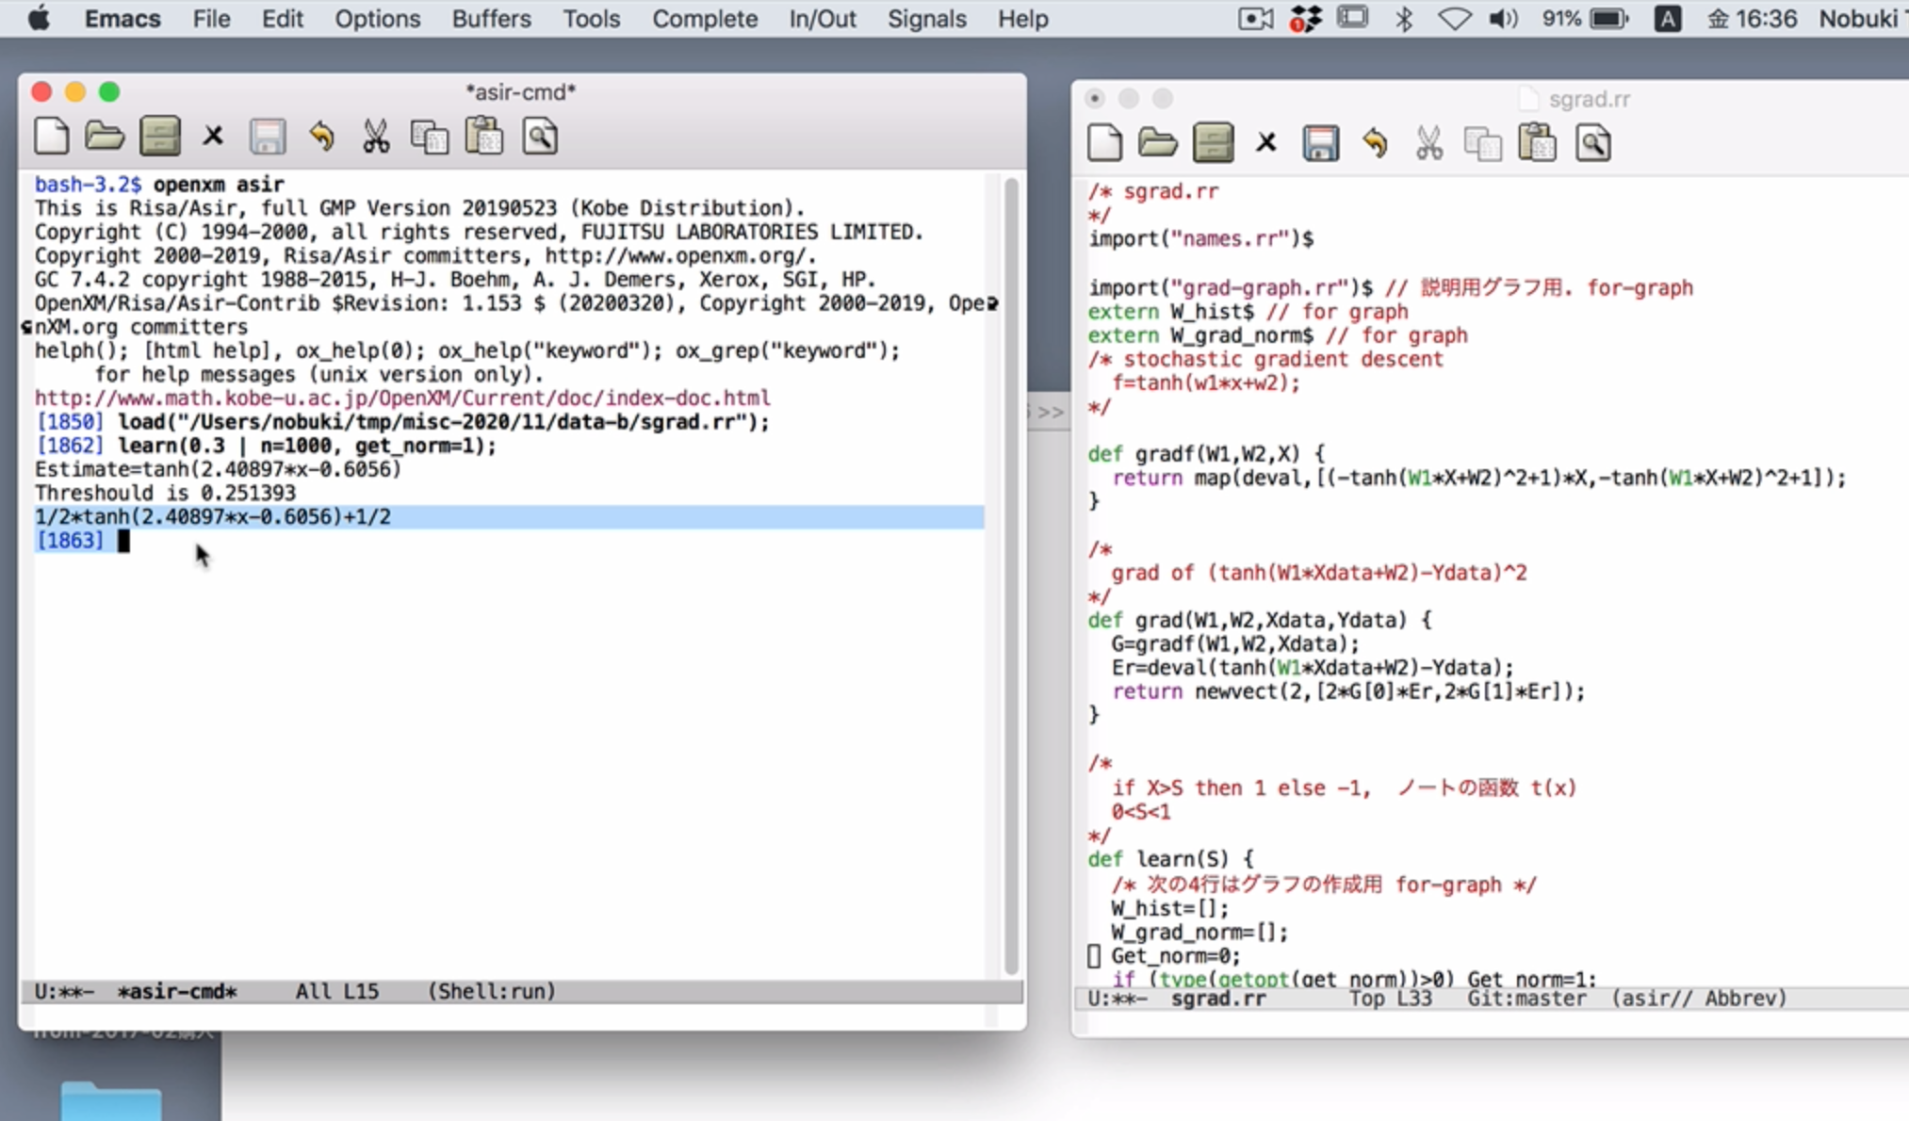Click the >> expander between windows

click(1051, 412)
